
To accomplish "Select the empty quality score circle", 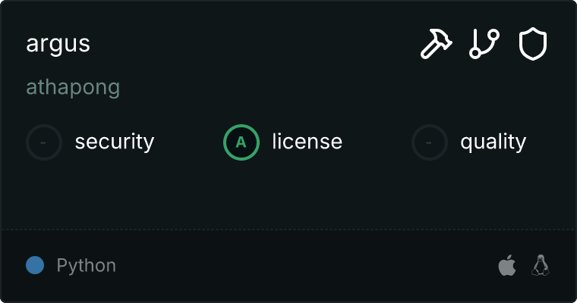I will (x=430, y=142).
